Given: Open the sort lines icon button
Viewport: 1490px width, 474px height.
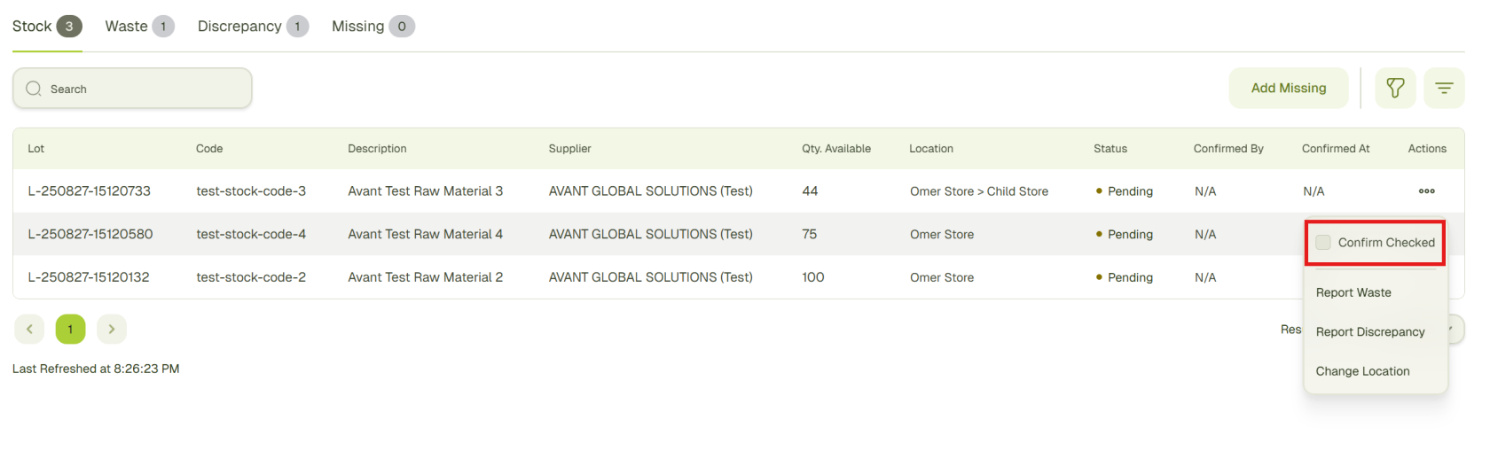Looking at the screenshot, I should 1444,89.
